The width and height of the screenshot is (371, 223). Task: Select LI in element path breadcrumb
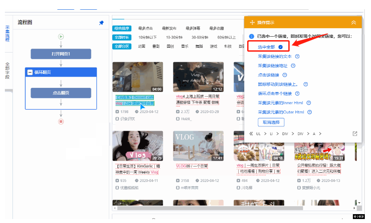click(x=271, y=134)
